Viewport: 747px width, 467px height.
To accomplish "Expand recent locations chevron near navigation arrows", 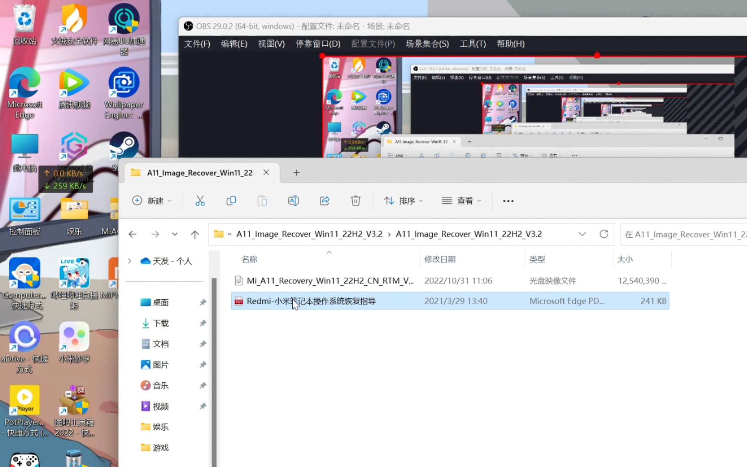I will click(x=175, y=234).
